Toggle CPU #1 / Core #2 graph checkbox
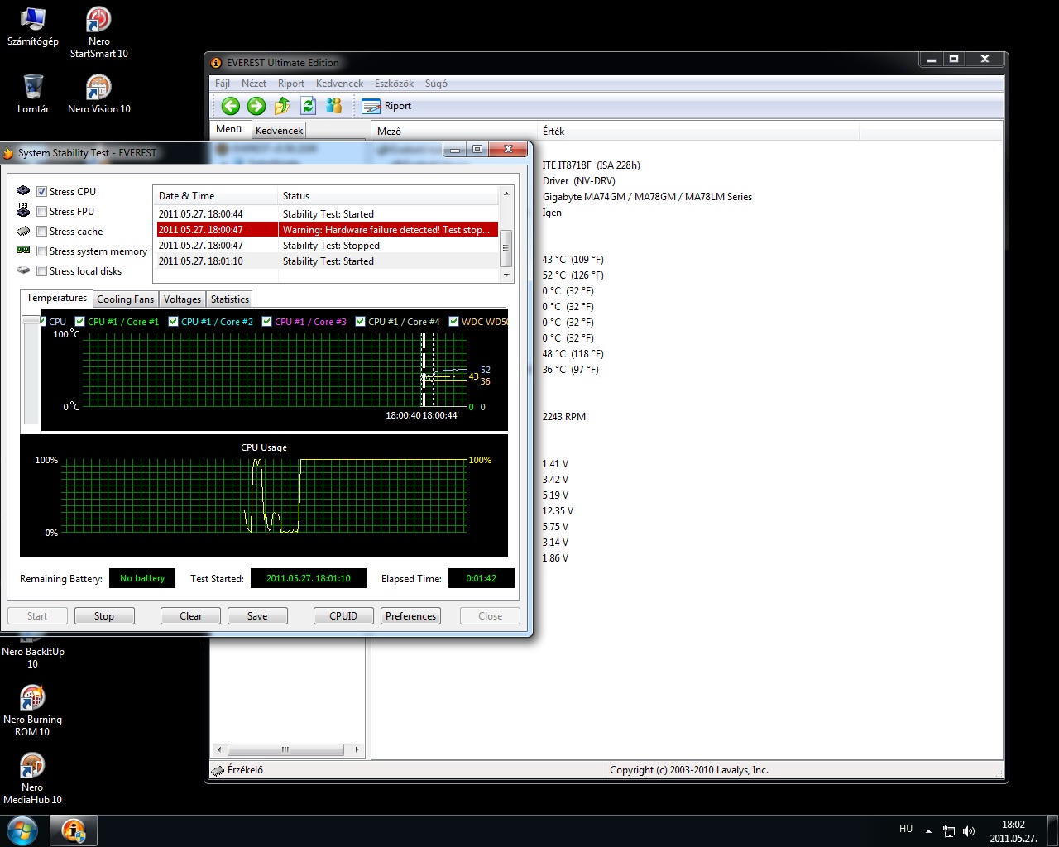 174,321
